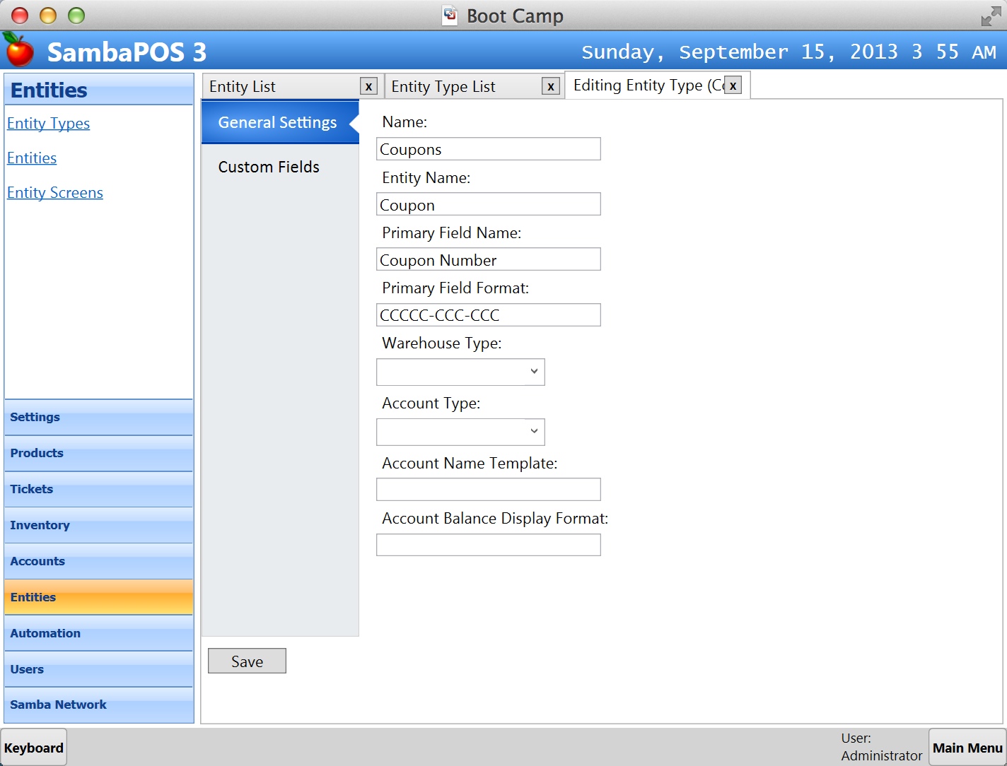Select the General Settings section

click(277, 123)
